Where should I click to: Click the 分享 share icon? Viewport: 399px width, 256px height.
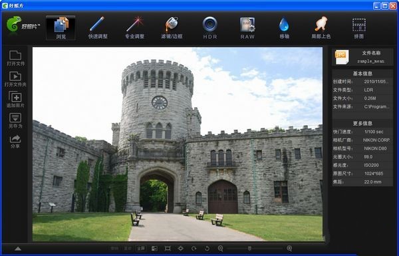(x=15, y=142)
